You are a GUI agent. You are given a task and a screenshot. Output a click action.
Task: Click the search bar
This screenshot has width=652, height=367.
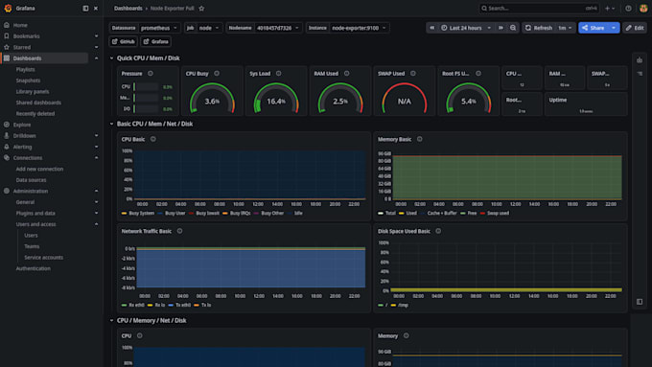point(539,9)
